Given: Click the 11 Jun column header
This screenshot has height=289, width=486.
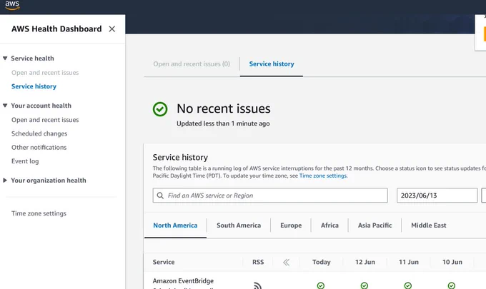Looking at the screenshot, I should pyautogui.click(x=409, y=262).
